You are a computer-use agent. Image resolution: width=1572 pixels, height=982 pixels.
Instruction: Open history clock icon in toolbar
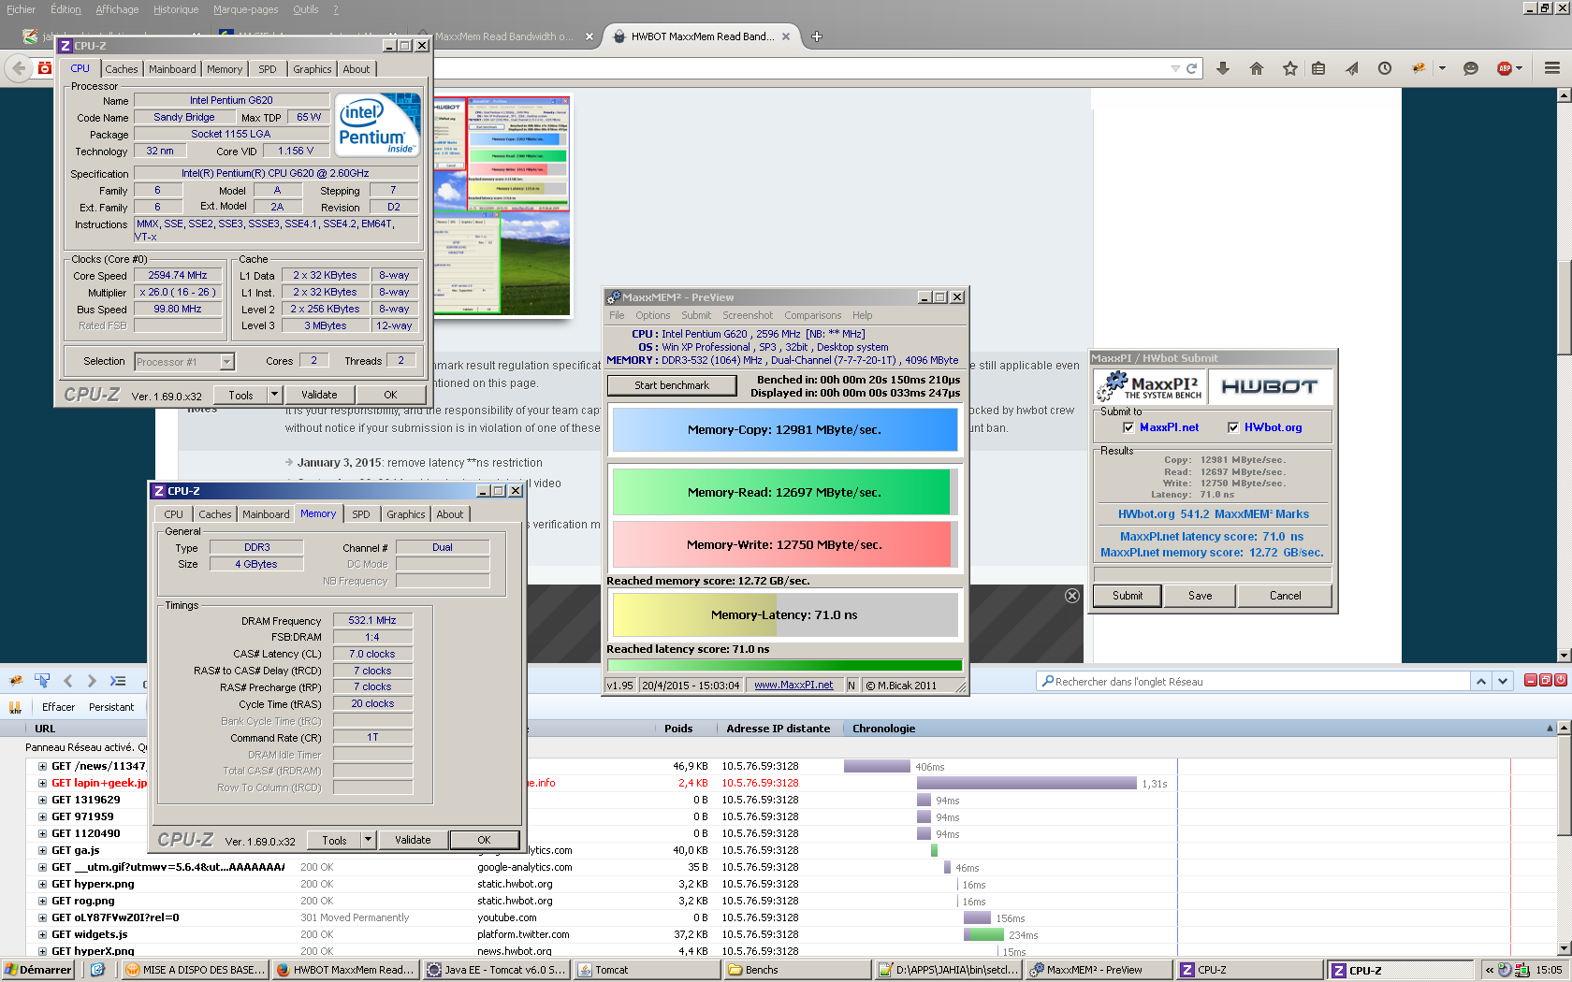1385,68
